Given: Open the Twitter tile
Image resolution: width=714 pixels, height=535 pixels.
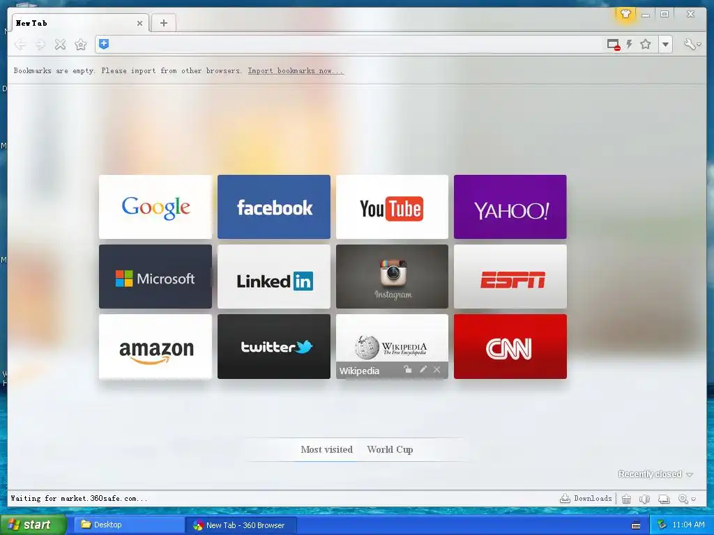Looking at the screenshot, I should coord(273,347).
